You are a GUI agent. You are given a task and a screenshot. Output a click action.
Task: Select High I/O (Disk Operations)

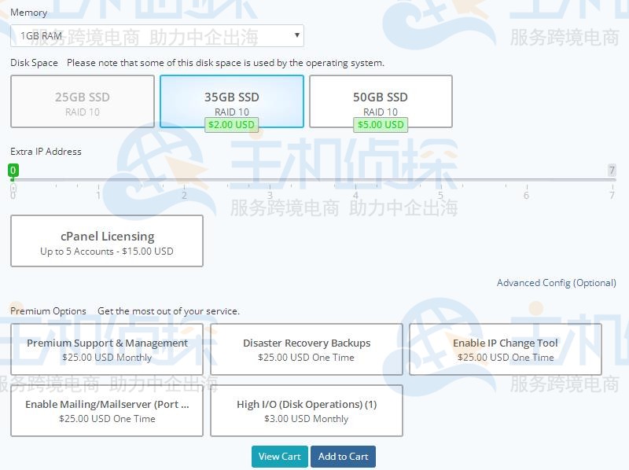coord(306,411)
